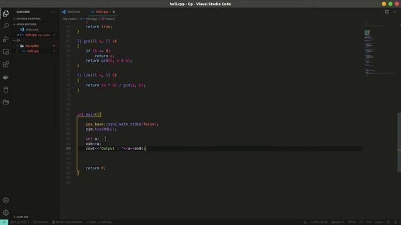
Task: Click my codes in the breadcrumb
Action: click(x=70, y=19)
